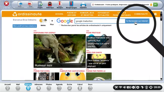Click Bienvenue Brice Ordissimo text
This screenshot has height=92, width=164.
tap(25, 20)
